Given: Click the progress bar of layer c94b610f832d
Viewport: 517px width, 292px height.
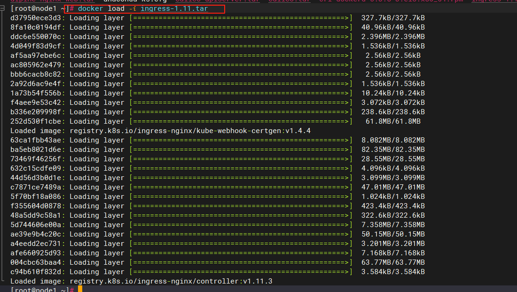Looking at the screenshot, I should pyautogui.click(x=241, y=272).
